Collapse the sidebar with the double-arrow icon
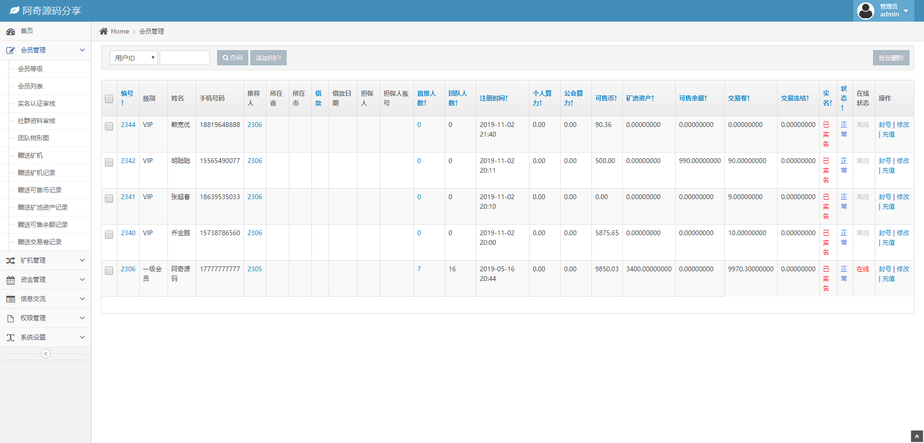The height and width of the screenshot is (443, 924). pos(46,354)
